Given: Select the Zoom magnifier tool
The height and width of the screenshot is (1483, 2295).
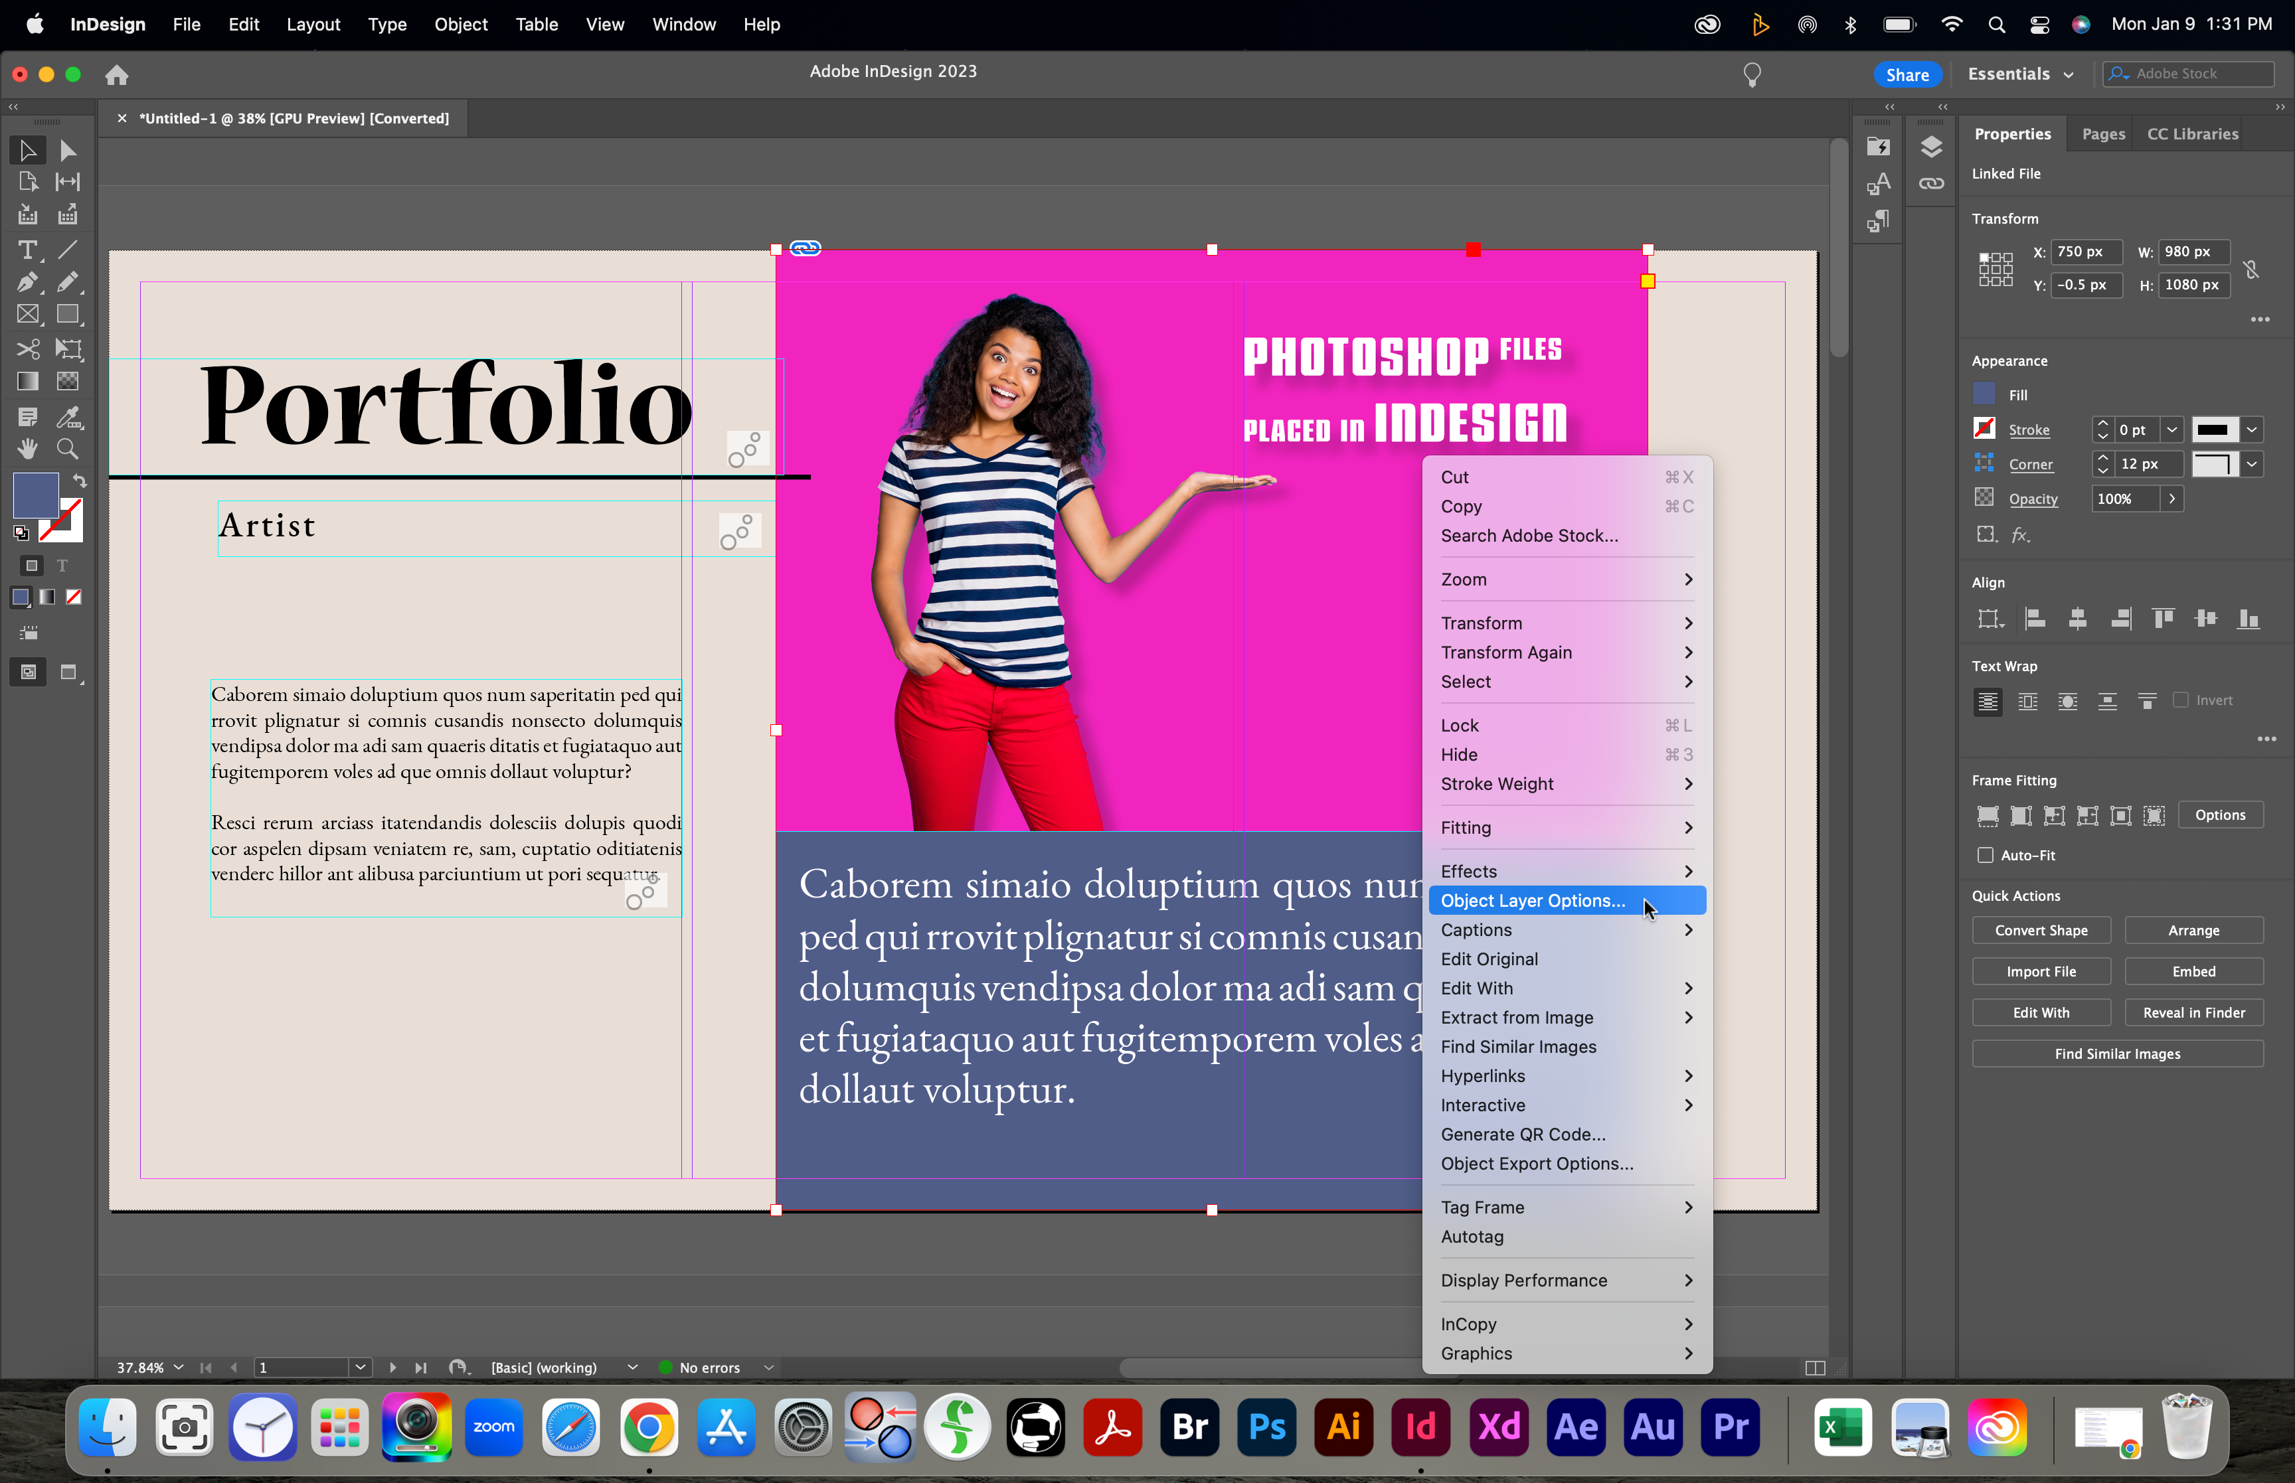Looking at the screenshot, I should pos(68,449).
